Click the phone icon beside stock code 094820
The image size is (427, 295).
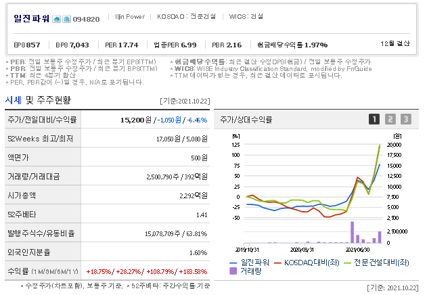[x=67, y=19]
